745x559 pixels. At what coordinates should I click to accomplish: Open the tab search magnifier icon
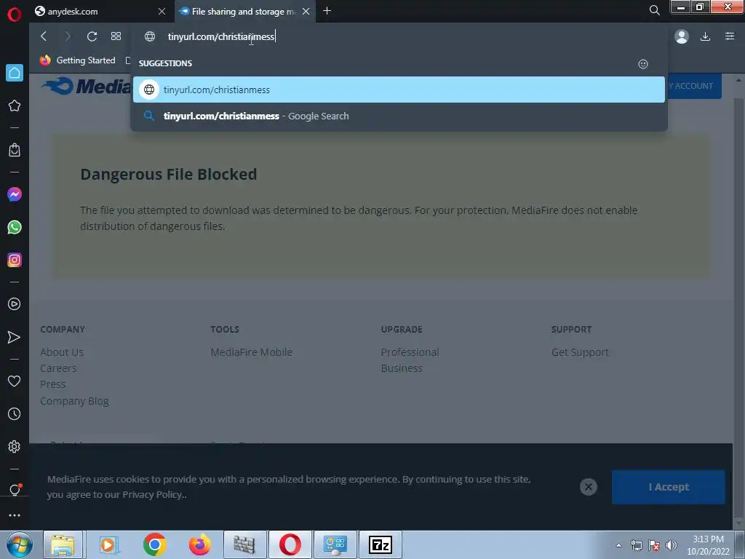coord(654,10)
